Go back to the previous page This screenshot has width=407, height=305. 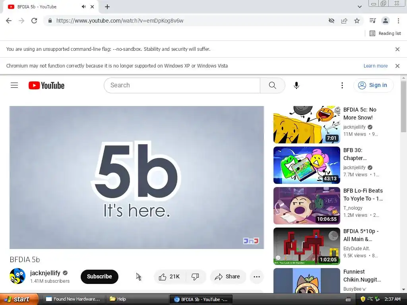tap(9, 21)
